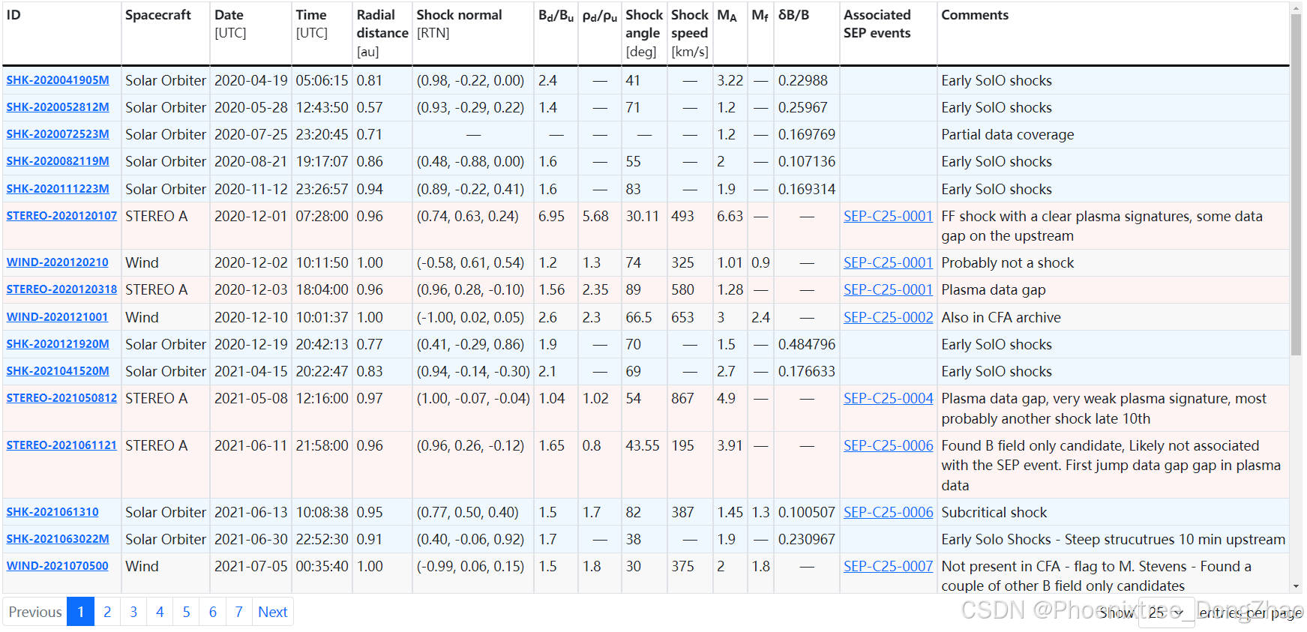This screenshot has width=1307, height=632.
Task: Open SEP-C25-0001 link in WIND-2020120210 row
Action: 889,262
